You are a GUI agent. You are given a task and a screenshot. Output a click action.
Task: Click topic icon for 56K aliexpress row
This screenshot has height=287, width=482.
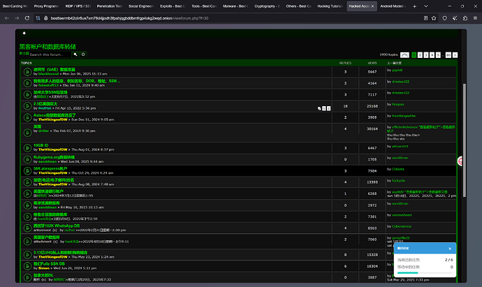pos(27,170)
